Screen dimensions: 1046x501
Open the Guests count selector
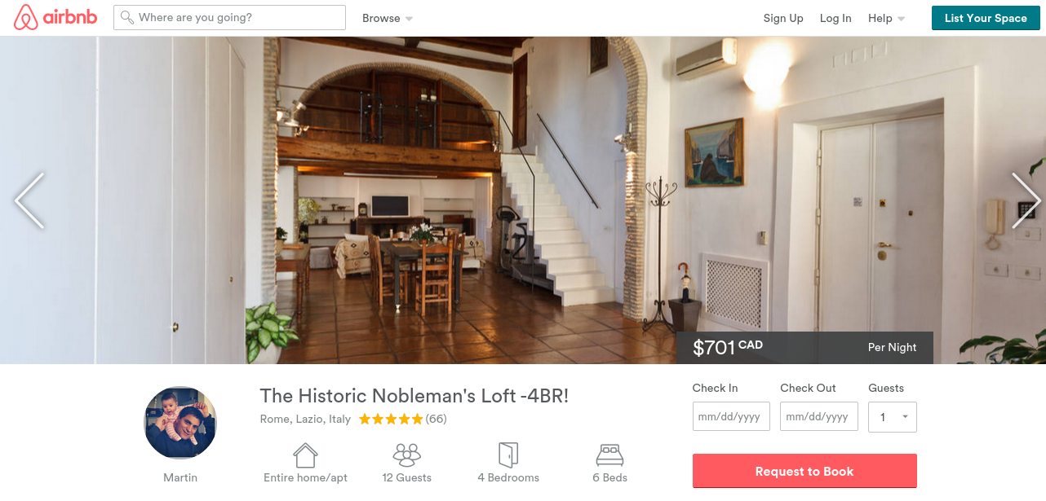893,417
